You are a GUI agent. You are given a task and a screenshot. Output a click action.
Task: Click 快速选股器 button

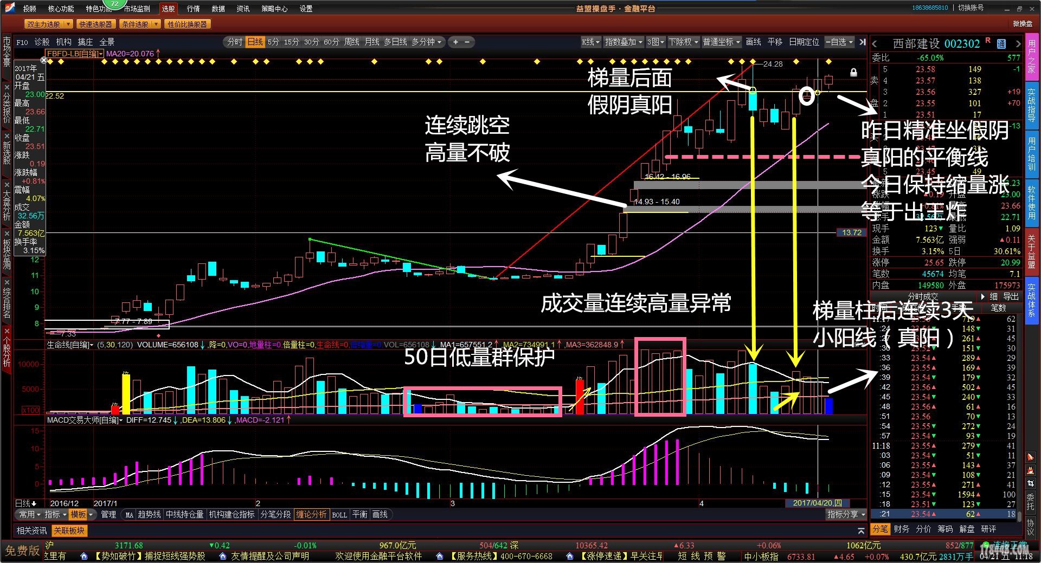click(95, 24)
